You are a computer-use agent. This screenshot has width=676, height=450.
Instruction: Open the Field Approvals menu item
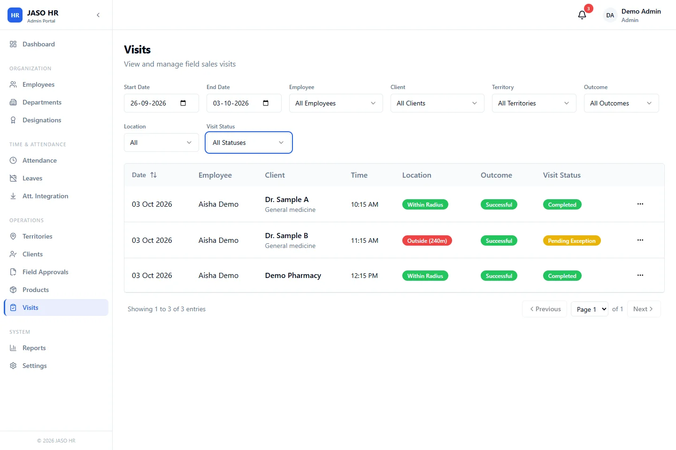click(56, 272)
